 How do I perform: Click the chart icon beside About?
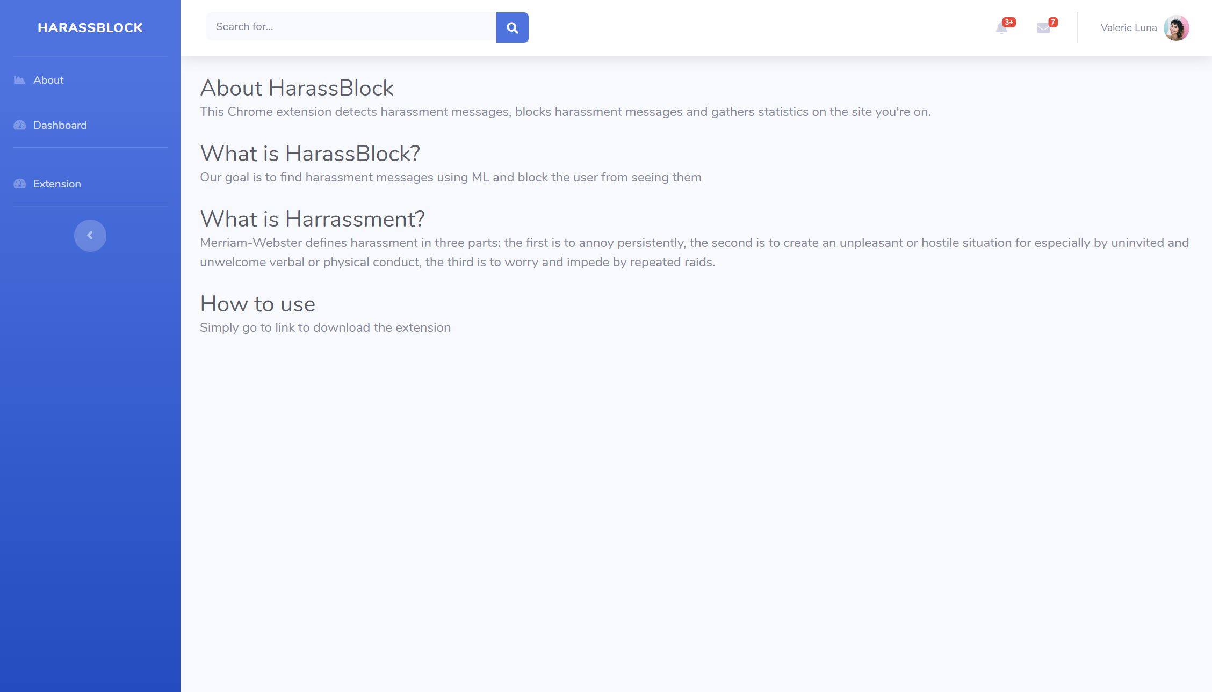(19, 80)
